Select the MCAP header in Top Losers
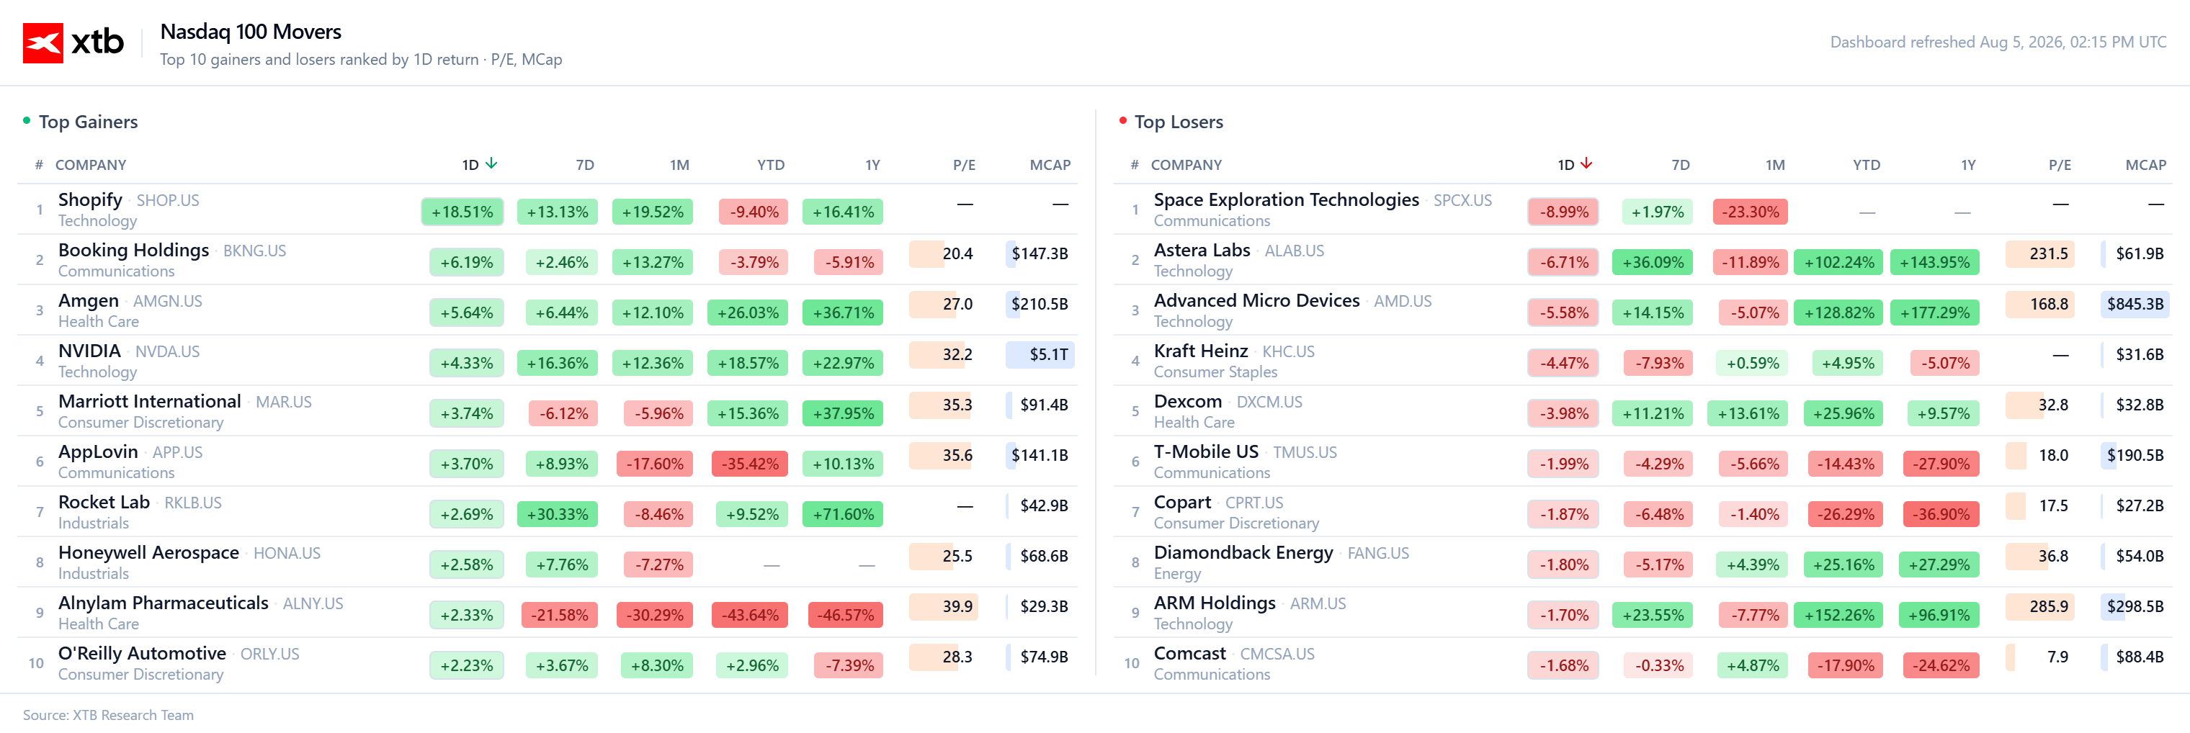The image size is (2190, 733). coord(2145,165)
